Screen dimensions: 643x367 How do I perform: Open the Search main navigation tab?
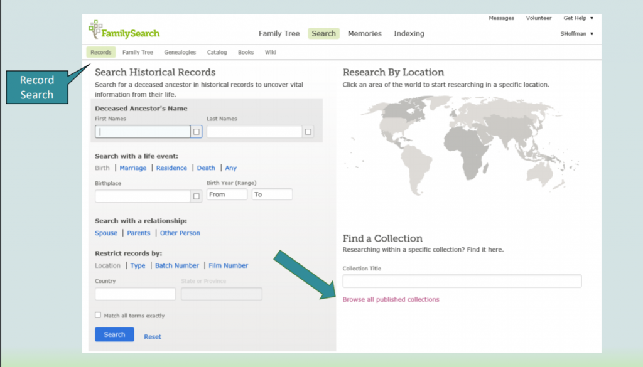323,34
